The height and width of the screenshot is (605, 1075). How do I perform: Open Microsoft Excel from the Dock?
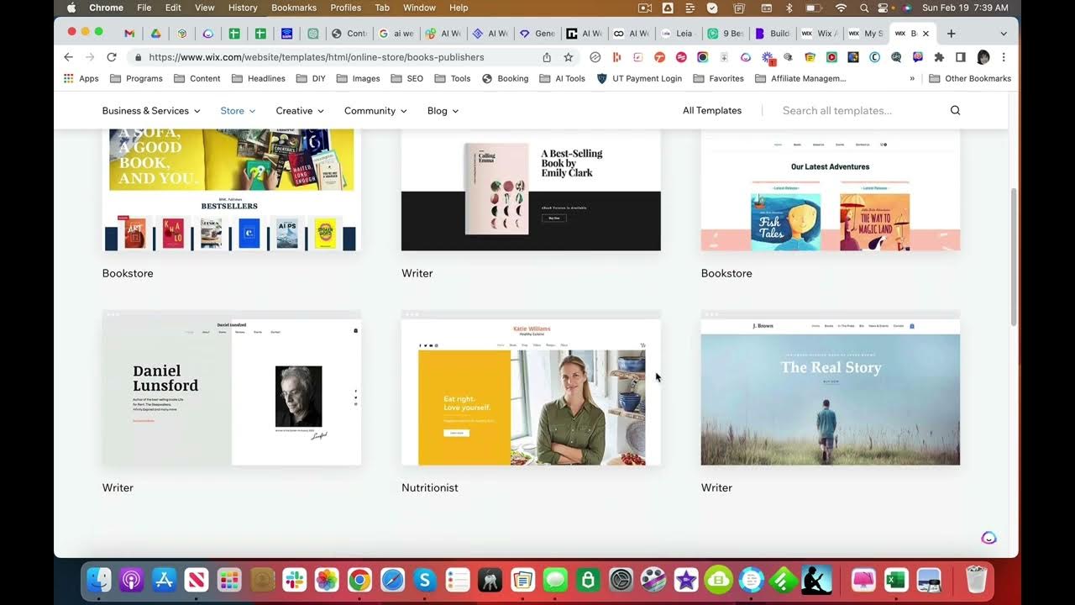point(896,580)
